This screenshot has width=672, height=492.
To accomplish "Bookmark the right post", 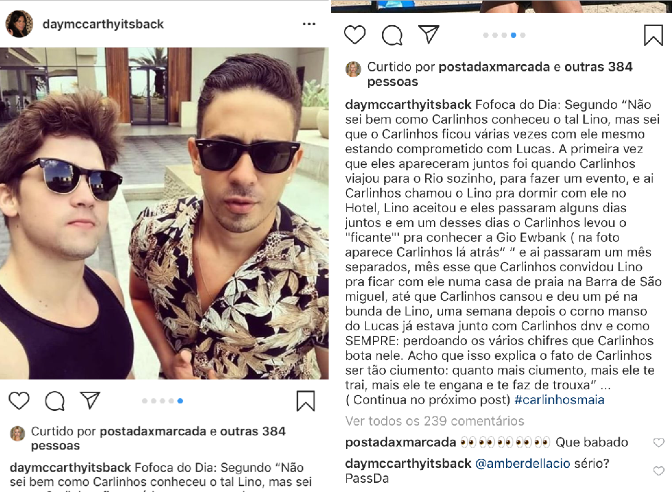I will [x=654, y=35].
